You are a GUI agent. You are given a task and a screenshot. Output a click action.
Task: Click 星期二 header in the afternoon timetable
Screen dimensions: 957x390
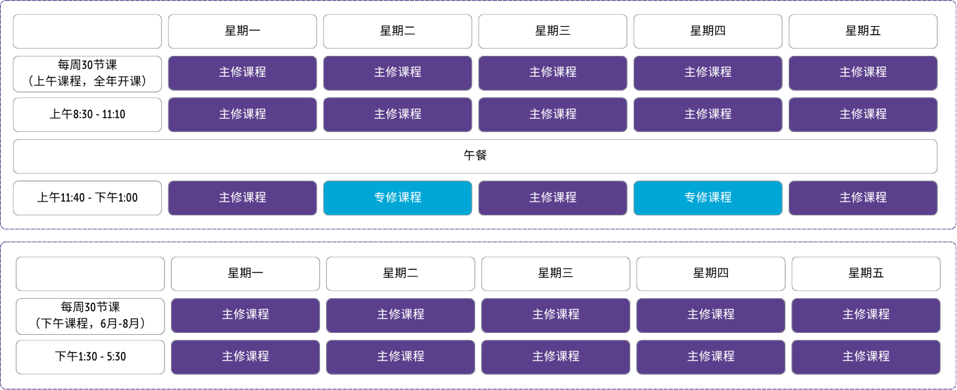[x=400, y=273]
